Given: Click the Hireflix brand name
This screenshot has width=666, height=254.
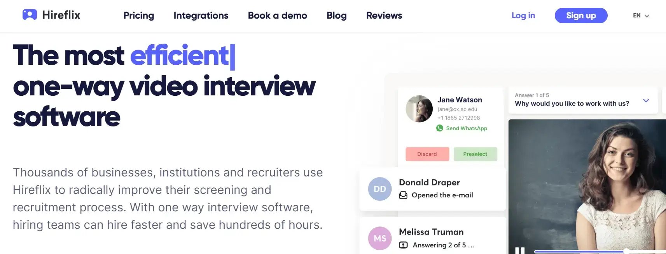Looking at the screenshot, I should (x=61, y=15).
